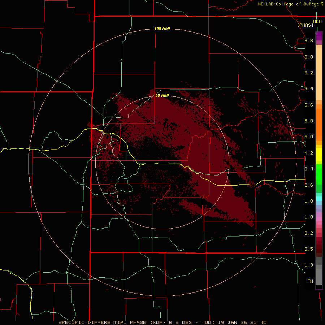Click the '19 JAN 26' date text
The height and width of the screenshot is (325, 325).
(x=232, y=322)
